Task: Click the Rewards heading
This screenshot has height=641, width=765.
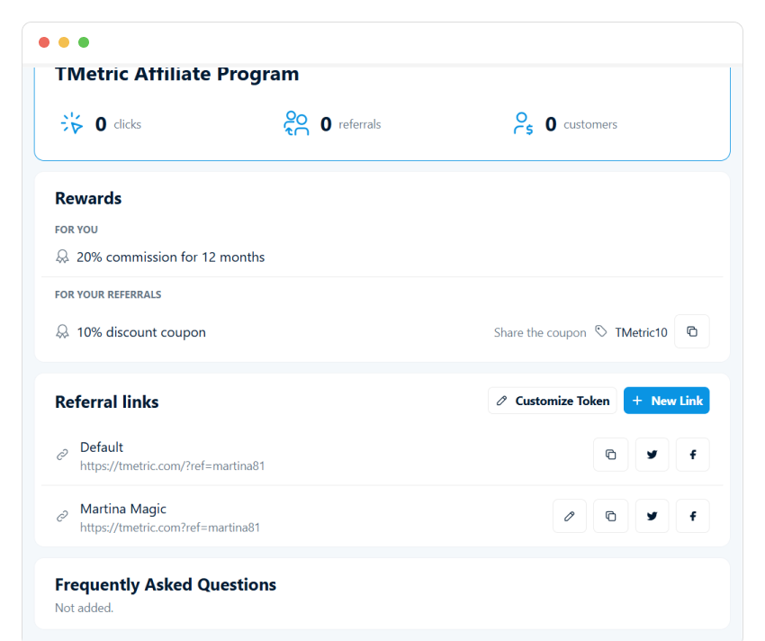Action: click(x=88, y=198)
